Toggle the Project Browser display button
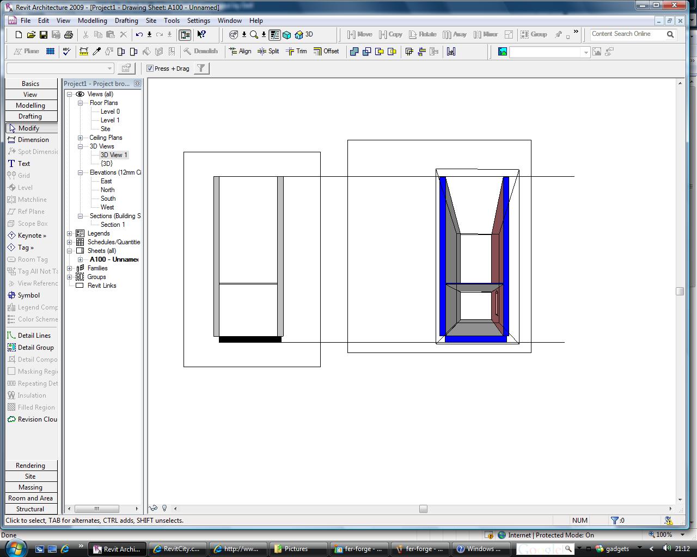 tap(185, 34)
